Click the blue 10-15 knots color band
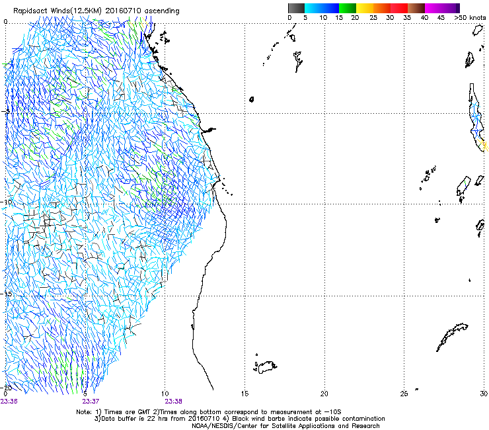Viewport: 489px width, 430px height. click(x=330, y=8)
